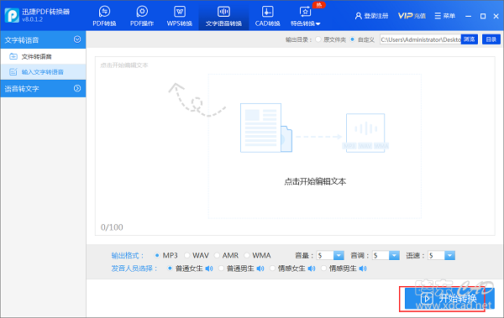This screenshot has width=504, height=318.
Task: Click the 0/100 character counter
Action: point(112,227)
